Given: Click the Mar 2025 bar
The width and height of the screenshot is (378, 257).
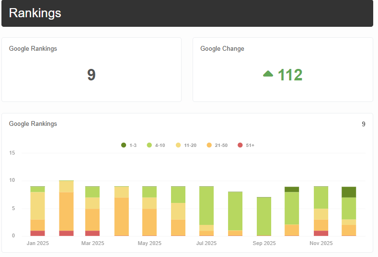Looking at the screenshot, I should coord(92,211).
